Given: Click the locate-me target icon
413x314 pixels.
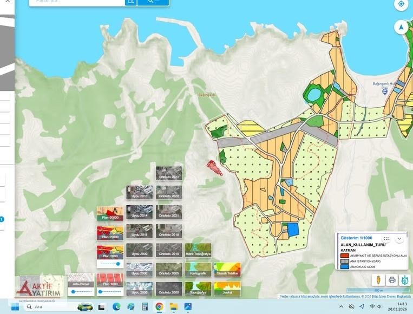Looking at the screenshot, I should pyautogui.click(x=401, y=4).
